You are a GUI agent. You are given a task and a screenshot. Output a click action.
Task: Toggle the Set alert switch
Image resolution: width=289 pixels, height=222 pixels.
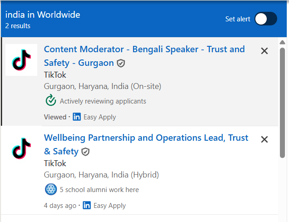(265, 19)
